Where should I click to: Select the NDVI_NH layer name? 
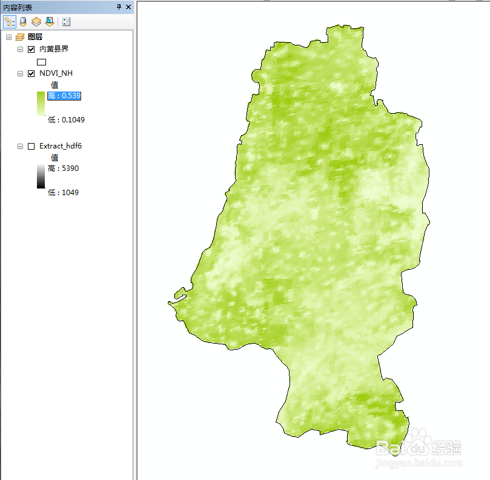tap(56, 73)
